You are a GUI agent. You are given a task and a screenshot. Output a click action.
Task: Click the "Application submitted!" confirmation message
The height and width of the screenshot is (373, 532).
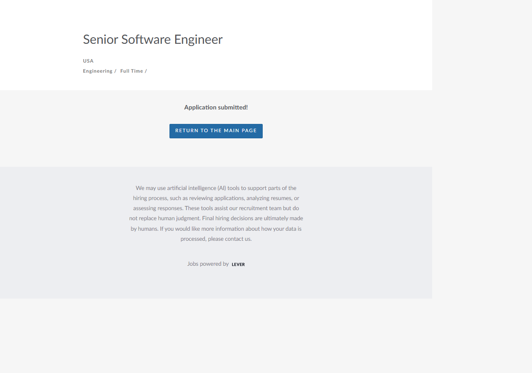216,107
